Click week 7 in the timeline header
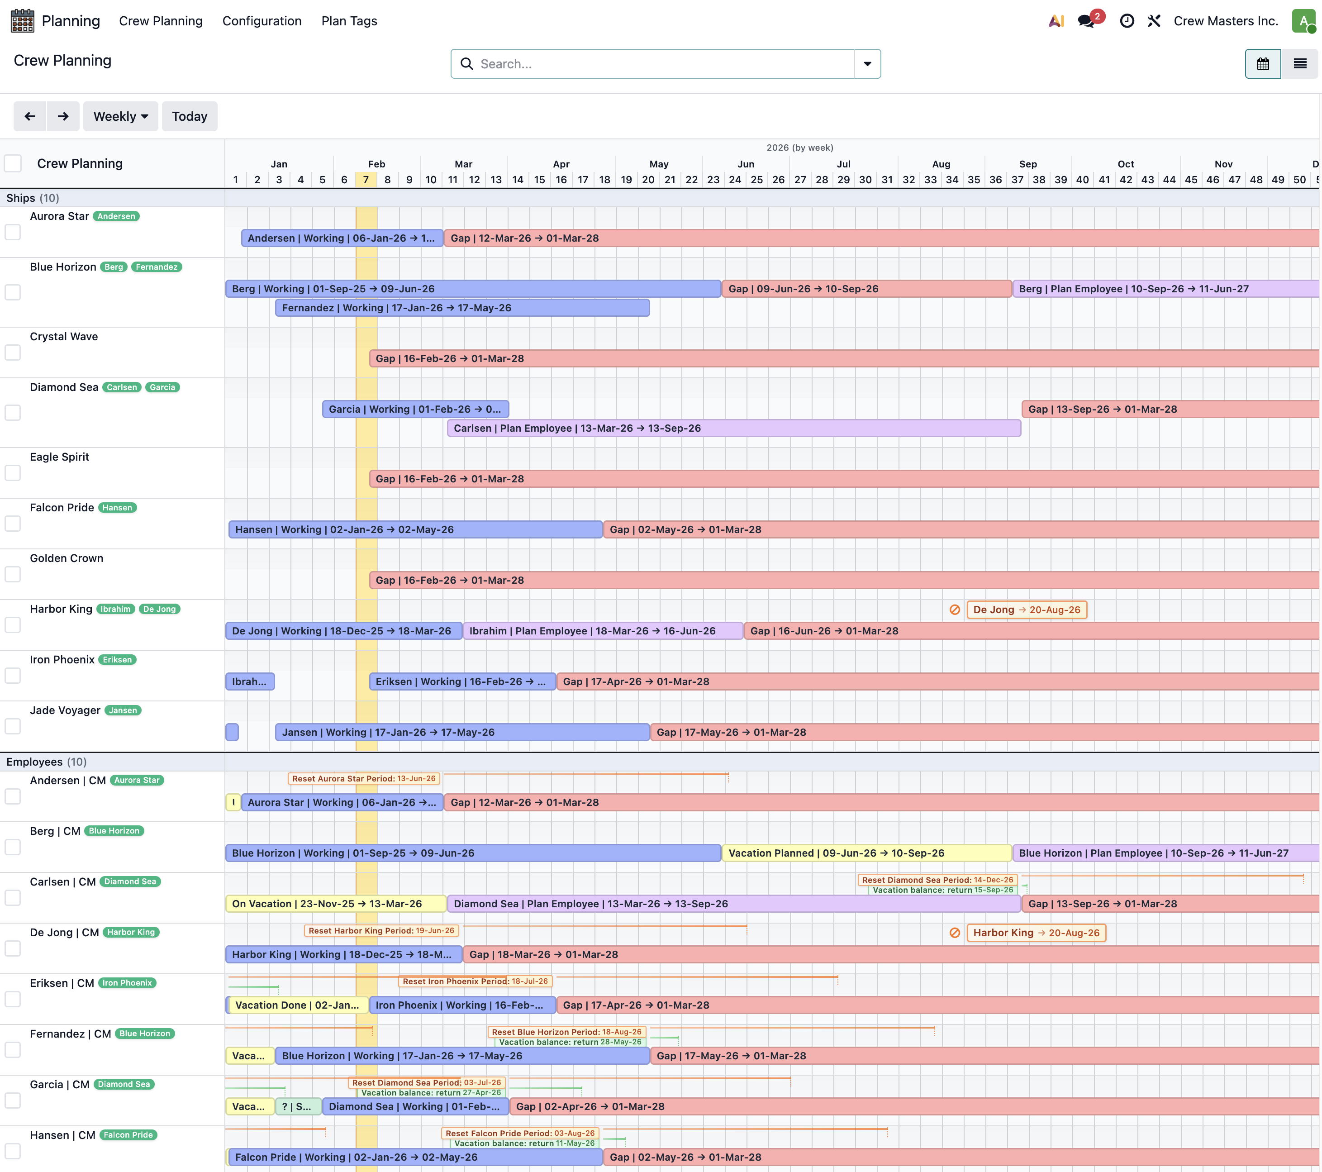 tap(366, 179)
